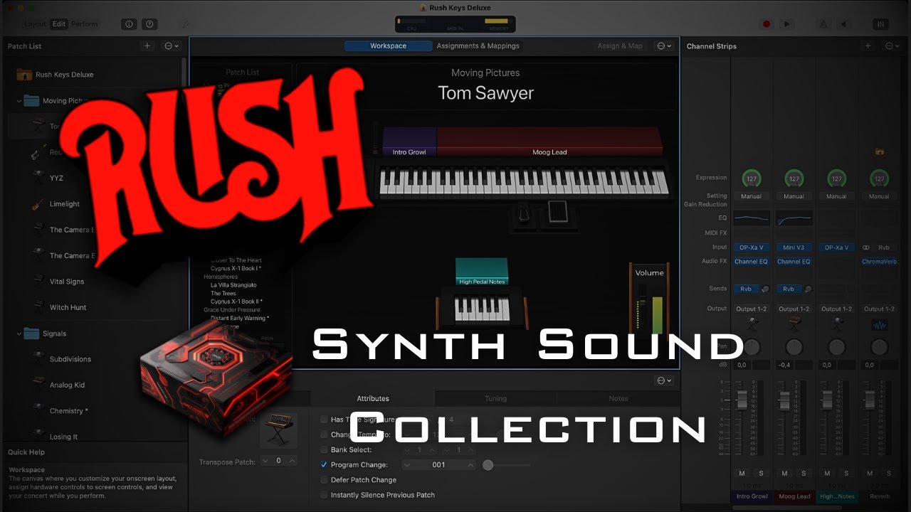The width and height of the screenshot is (911, 512).
Task: Open Channel EQ on Moog Lead strip
Action: pyautogui.click(x=794, y=262)
